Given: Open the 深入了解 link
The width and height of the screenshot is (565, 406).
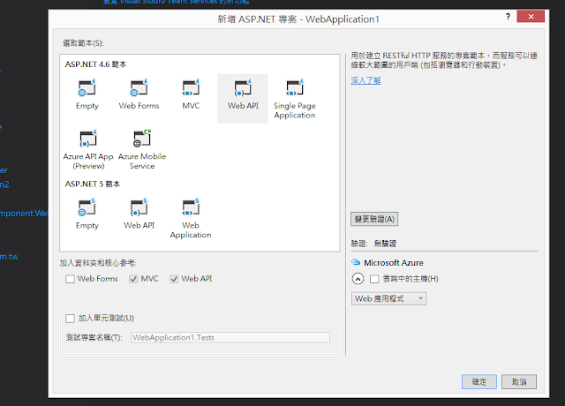Looking at the screenshot, I should click(x=365, y=80).
